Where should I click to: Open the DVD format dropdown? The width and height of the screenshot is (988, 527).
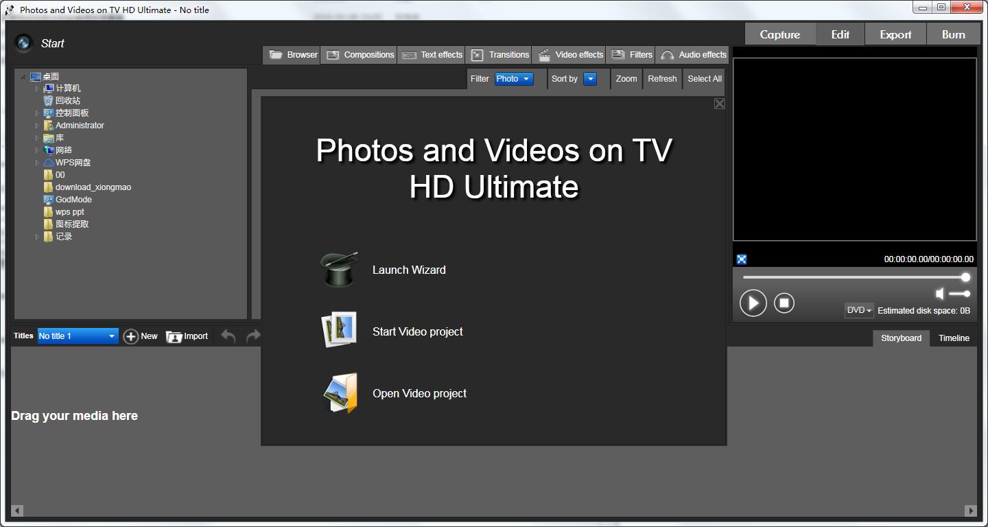point(859,310)
